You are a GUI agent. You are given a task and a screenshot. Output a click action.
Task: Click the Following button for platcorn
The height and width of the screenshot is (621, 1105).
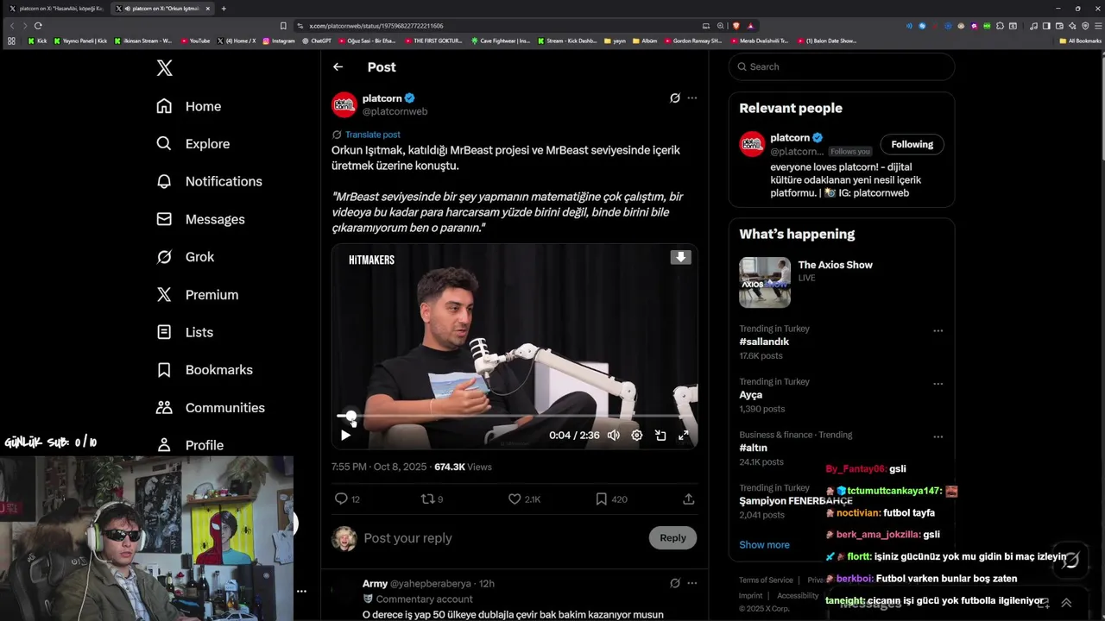click(912, 145)
